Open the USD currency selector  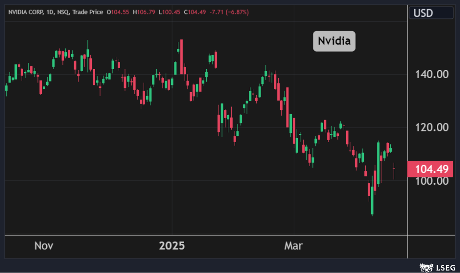point(431,13)
